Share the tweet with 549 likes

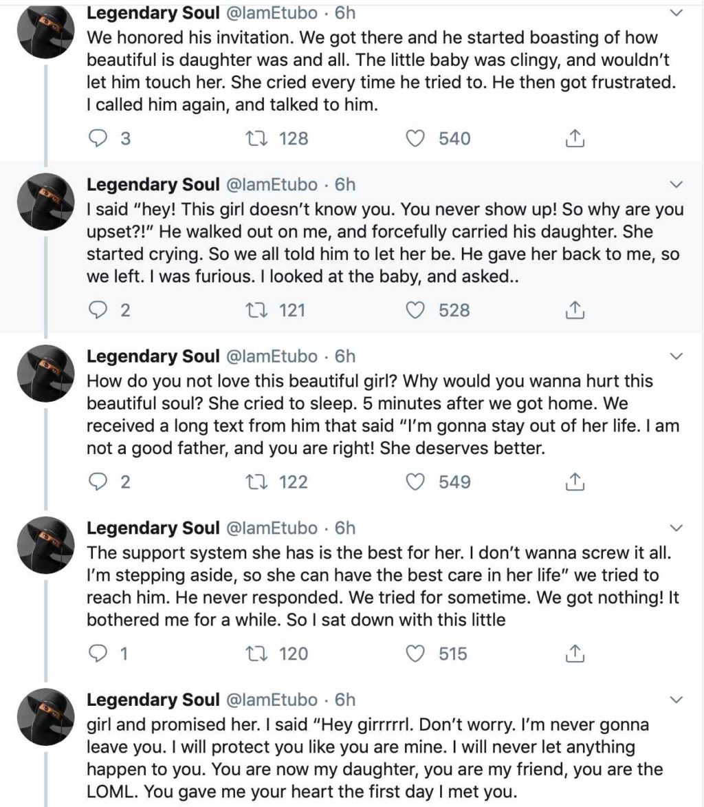tap(574, 482)
